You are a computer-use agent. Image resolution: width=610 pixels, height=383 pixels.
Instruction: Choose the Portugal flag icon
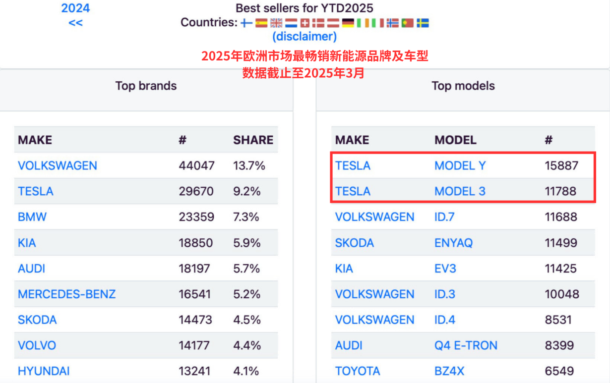coord(408,23)
